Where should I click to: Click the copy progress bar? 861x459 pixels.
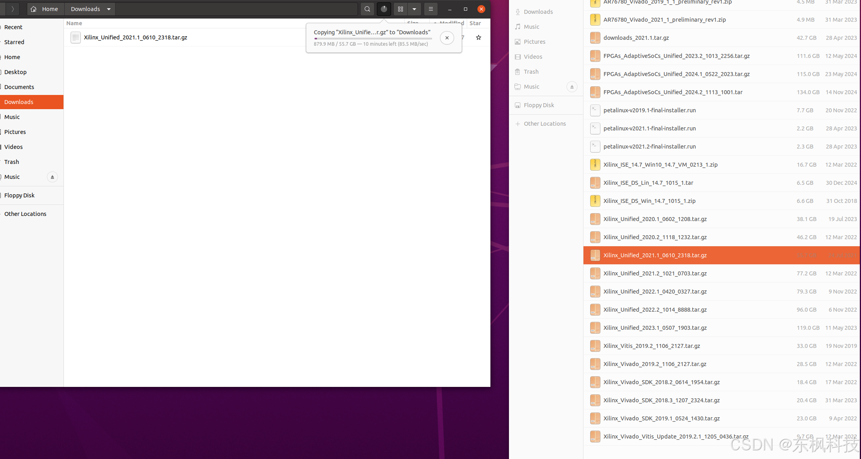point(373,39)
